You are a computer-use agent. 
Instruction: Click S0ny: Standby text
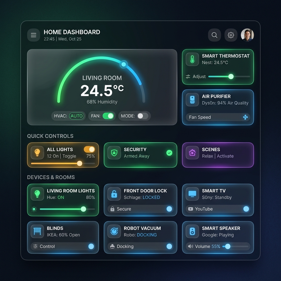click(217, 197)
